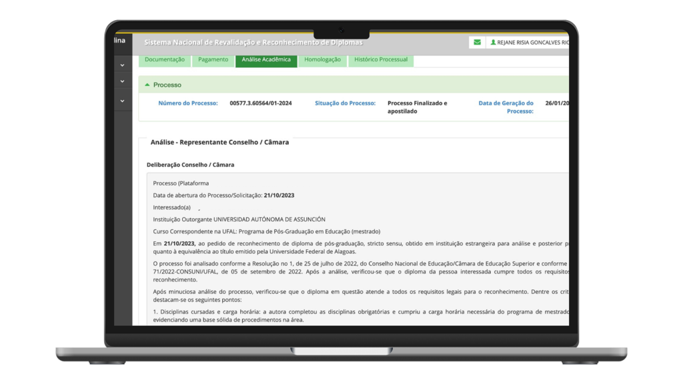Open the green envelope messages icon
Viewport: 683px width, 384px height.
coord(477,43)
